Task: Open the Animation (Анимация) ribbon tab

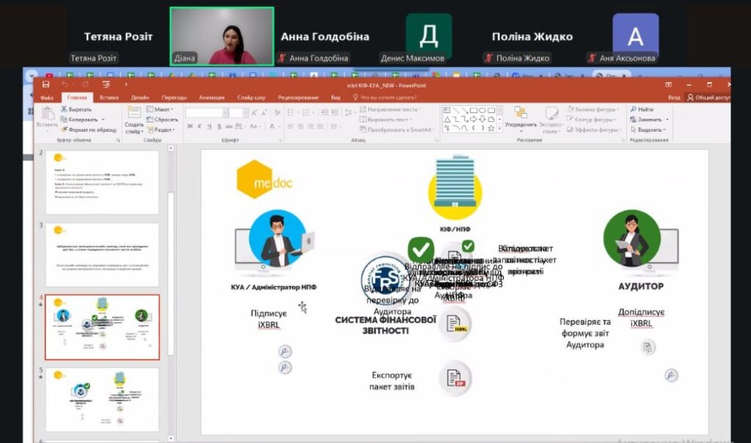Action: coord(211,97)
